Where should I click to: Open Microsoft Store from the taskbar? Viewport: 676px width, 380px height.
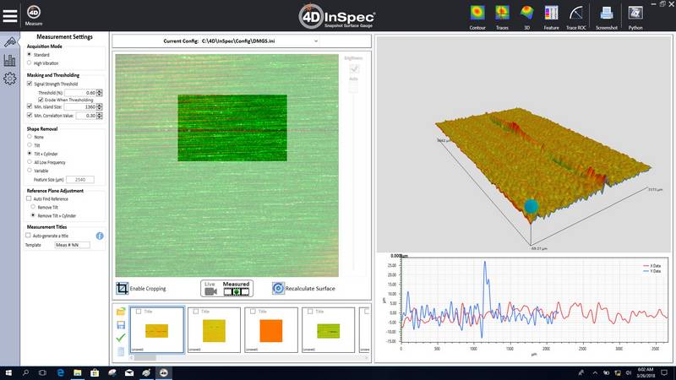pos(95,372)
